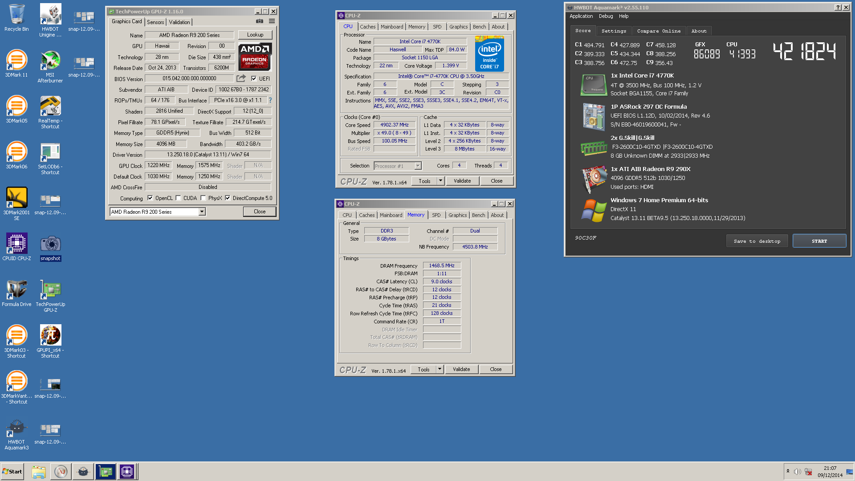The image size is (855, 481).
Task: Open HWBOT Aquamark3 desktop icon
Action: tap(16, 434)
